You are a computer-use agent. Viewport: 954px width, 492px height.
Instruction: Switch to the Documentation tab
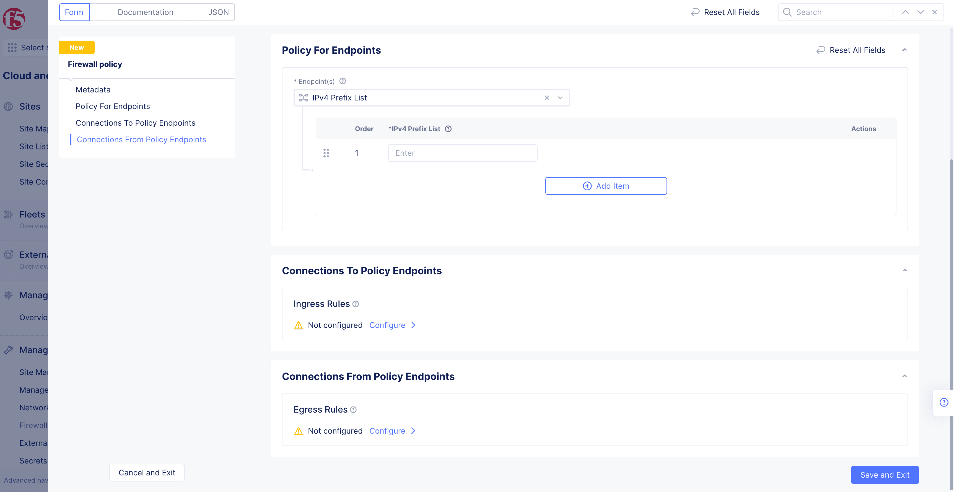pos(146,12)
